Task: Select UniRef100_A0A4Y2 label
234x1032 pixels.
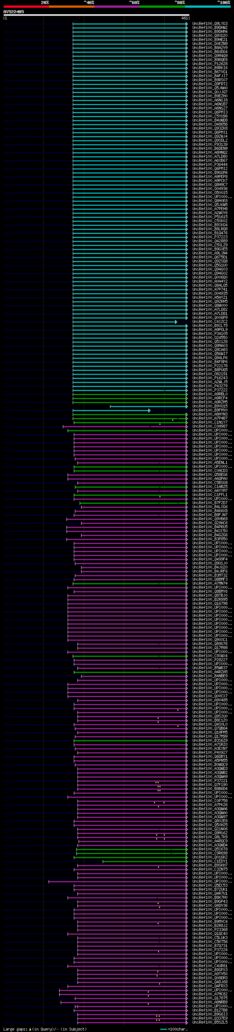Action: (x=210, y=281)
